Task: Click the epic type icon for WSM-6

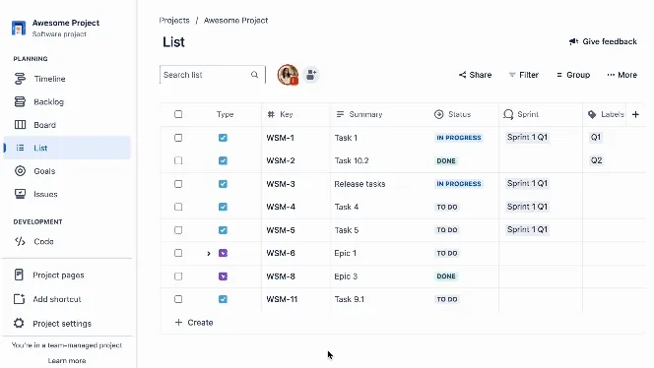Action: coord(224,253)
